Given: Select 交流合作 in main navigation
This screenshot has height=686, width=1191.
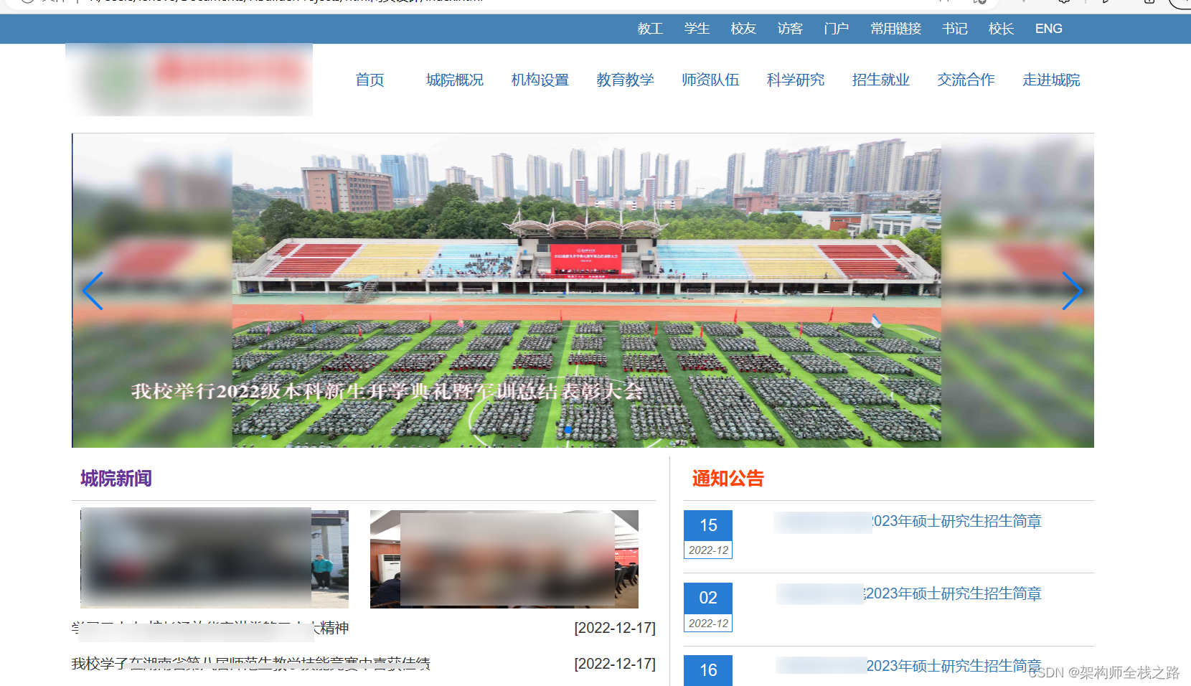Looking at the screenshot, I should pos(966,80).
